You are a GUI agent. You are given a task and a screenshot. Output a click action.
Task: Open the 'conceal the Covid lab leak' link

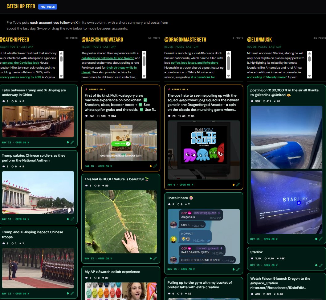click(x=21, y=63)
